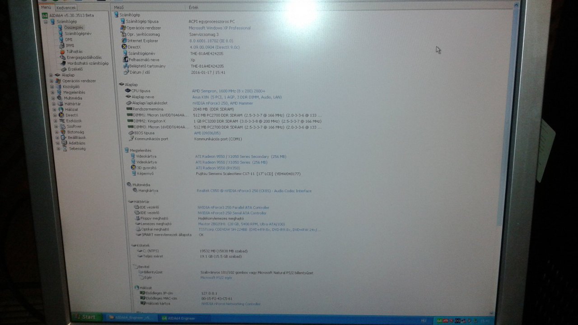
Task: Expand the Operációs rendszer tree node
Action: [51, 81]
